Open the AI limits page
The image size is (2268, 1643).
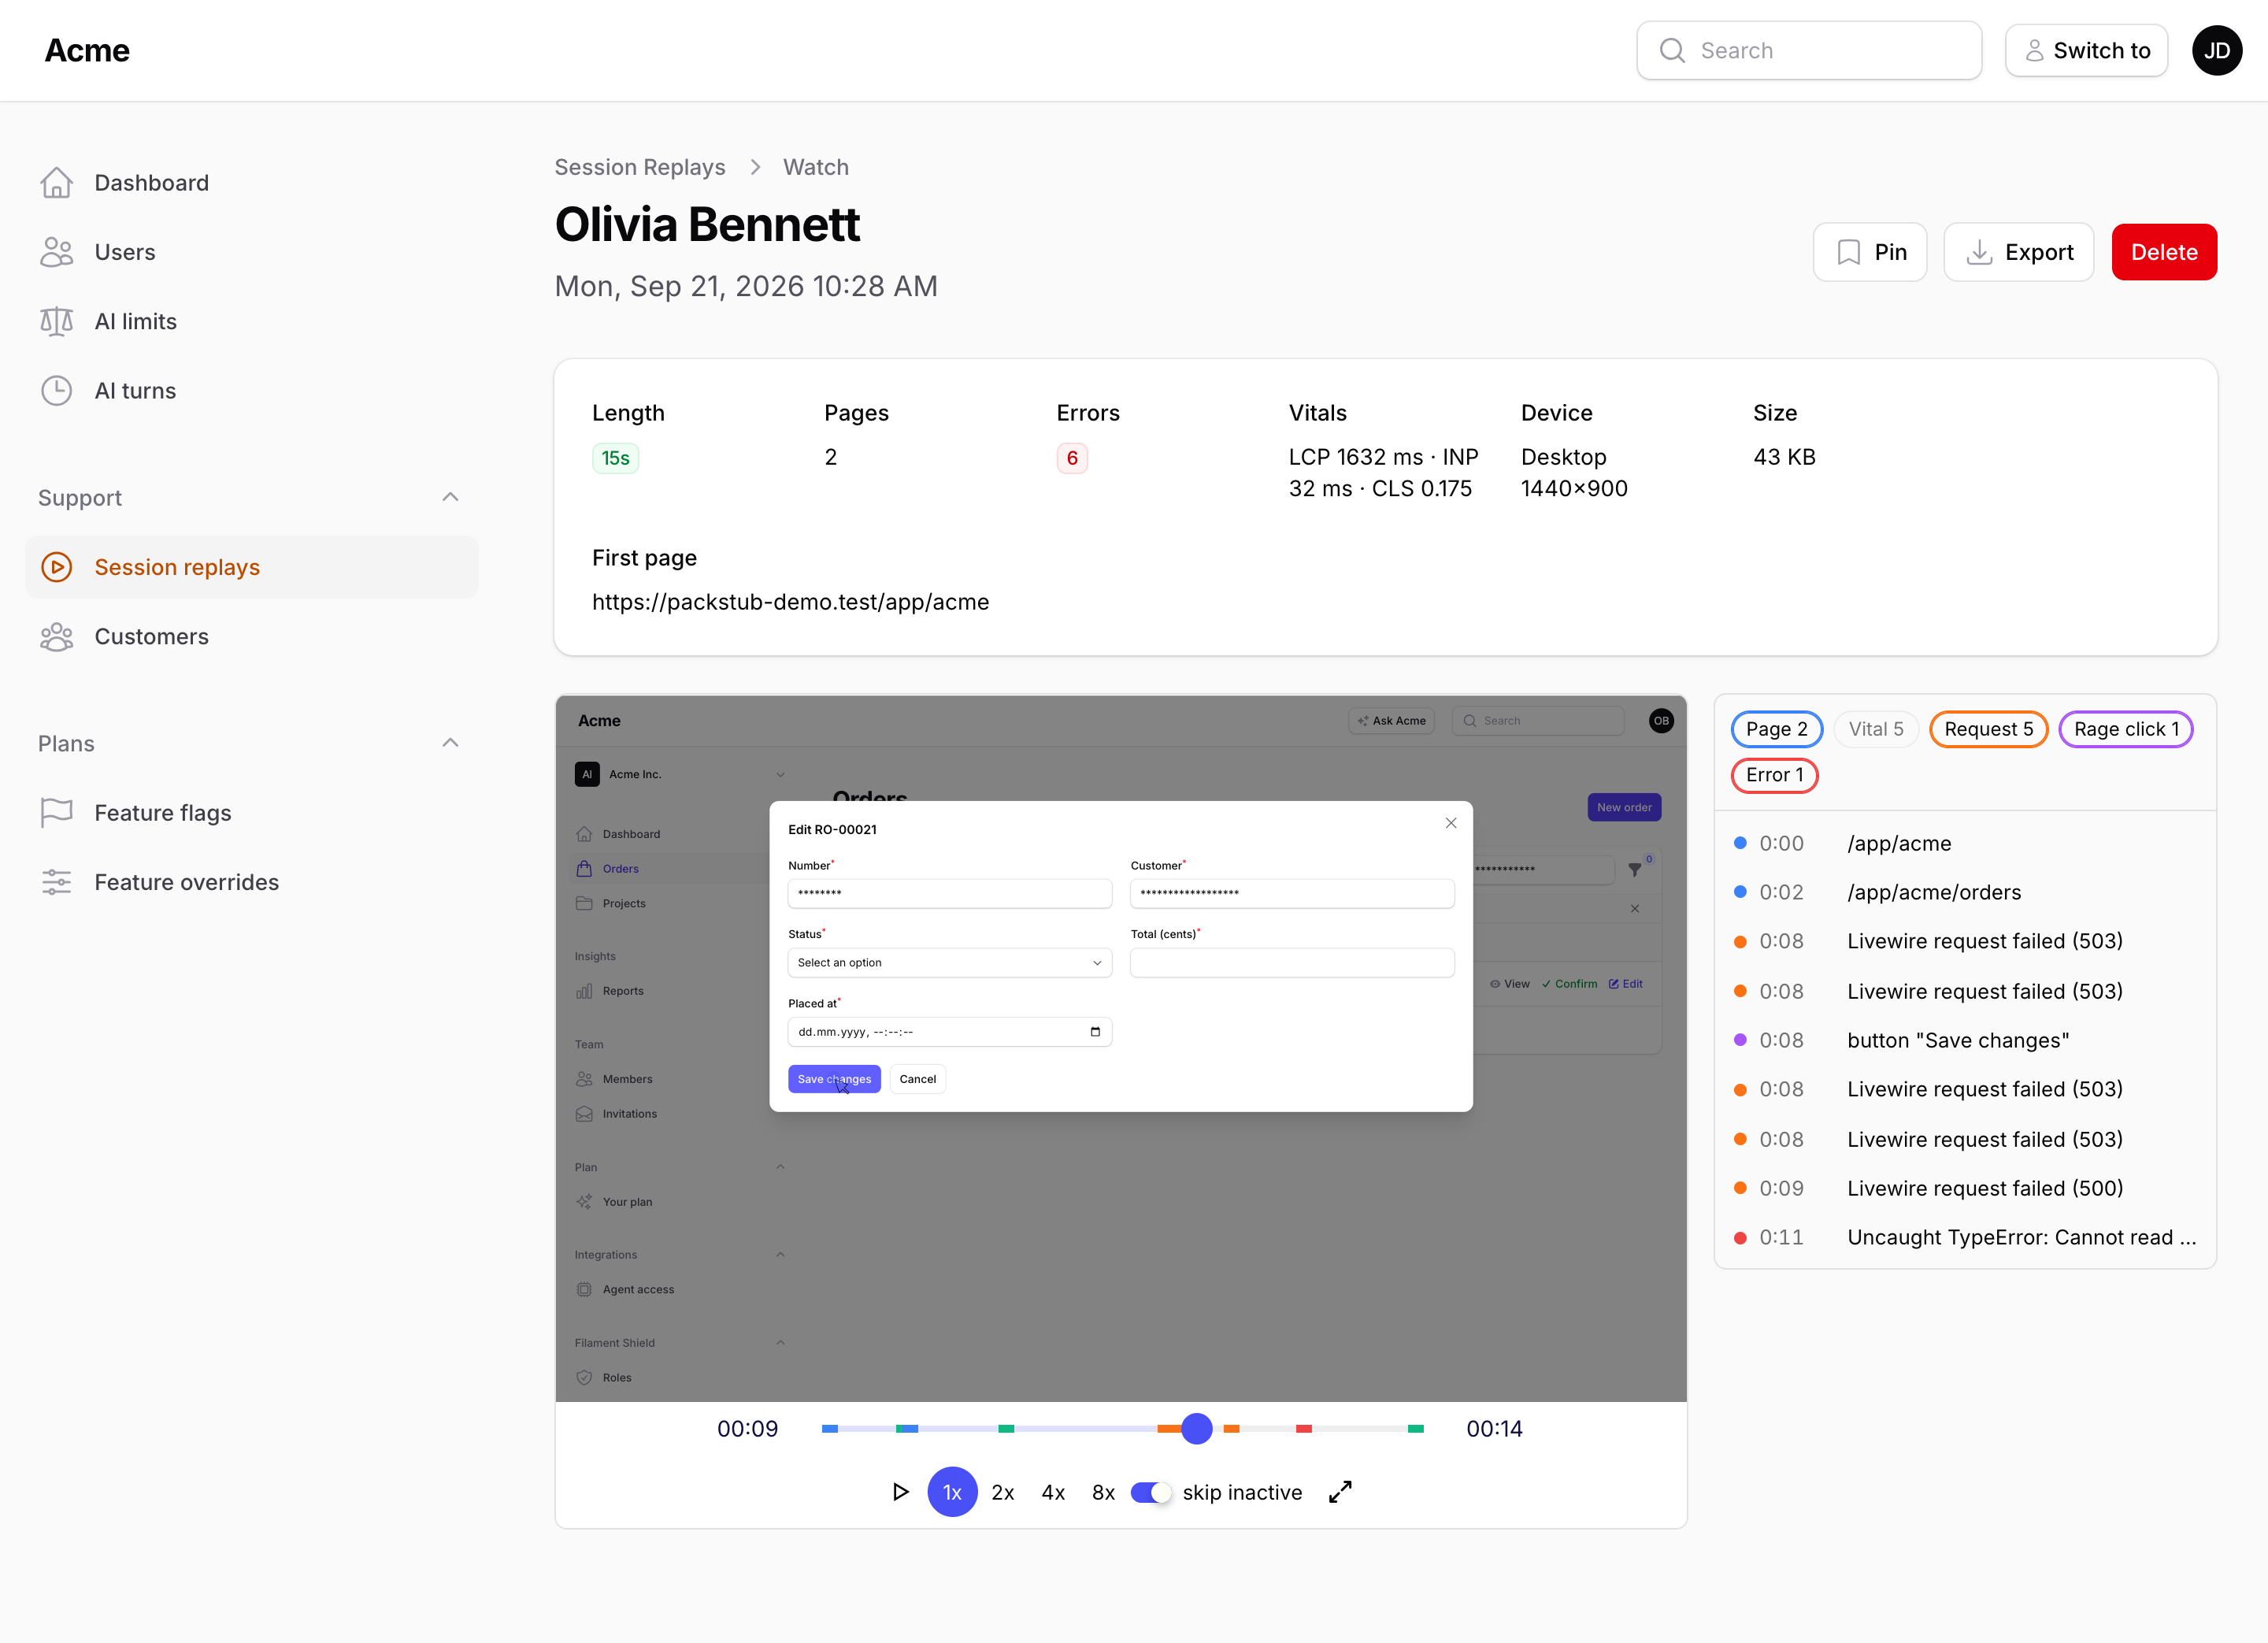[251, 321]
